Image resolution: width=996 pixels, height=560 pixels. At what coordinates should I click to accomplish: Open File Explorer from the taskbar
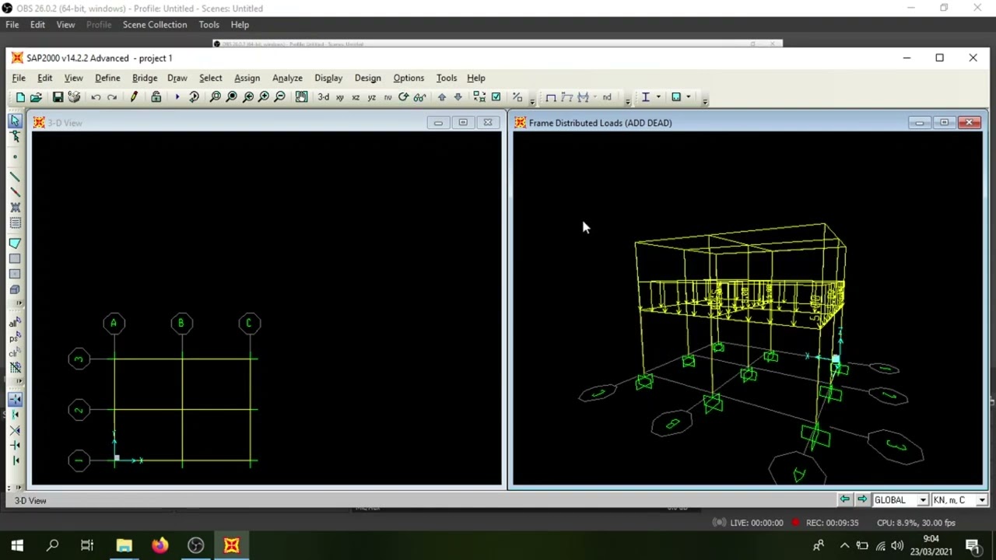124,545
